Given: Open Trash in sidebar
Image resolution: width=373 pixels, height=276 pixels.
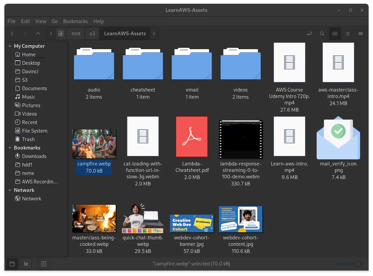Looking at the screenshot, I should (x=28, y=139).
